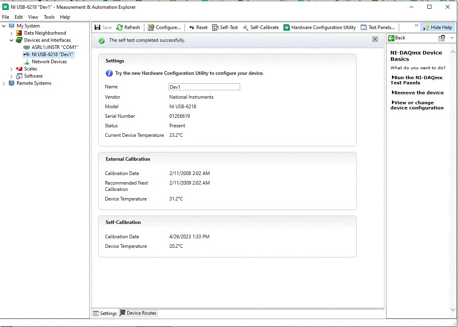Select Data Neighborhood tree item
This screenshot has height=327, width=458.
click(45, 33)
